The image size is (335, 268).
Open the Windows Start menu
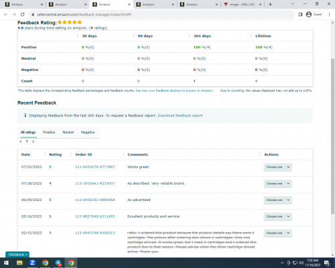(6, 263)
